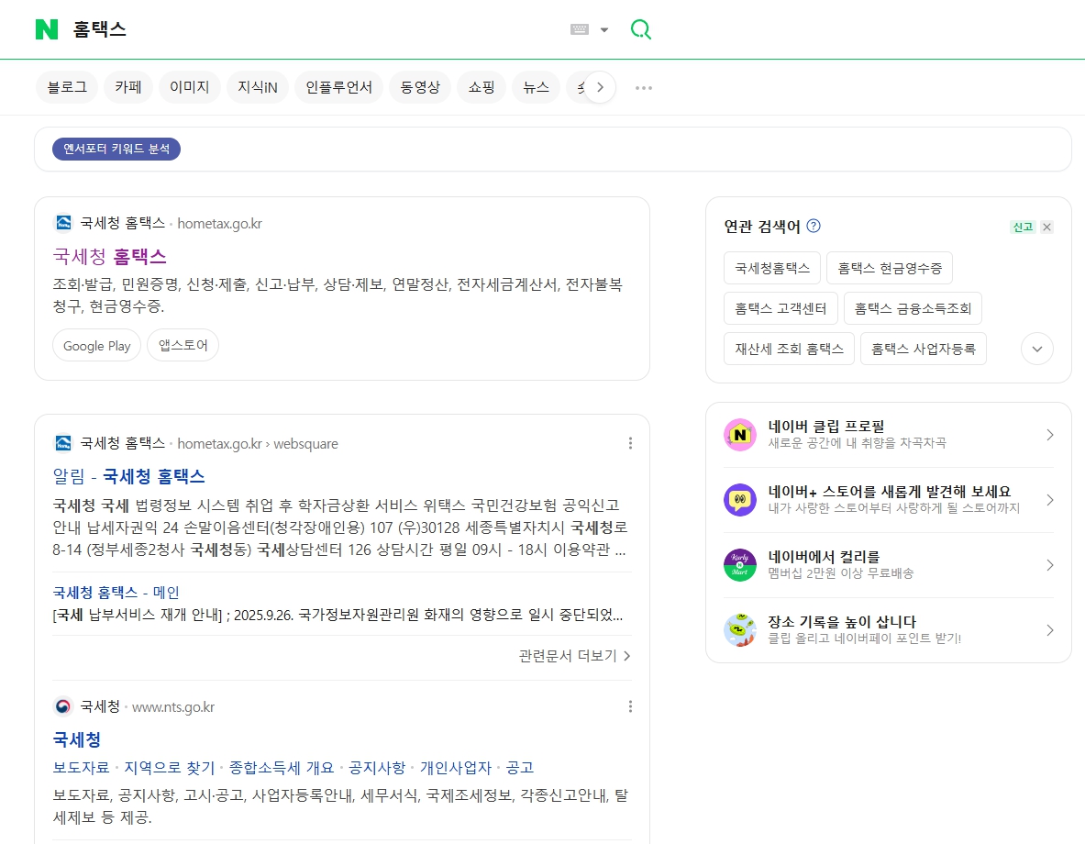
Task: Switch to the 이미지 tab
Action: click(x=189, y=87)
